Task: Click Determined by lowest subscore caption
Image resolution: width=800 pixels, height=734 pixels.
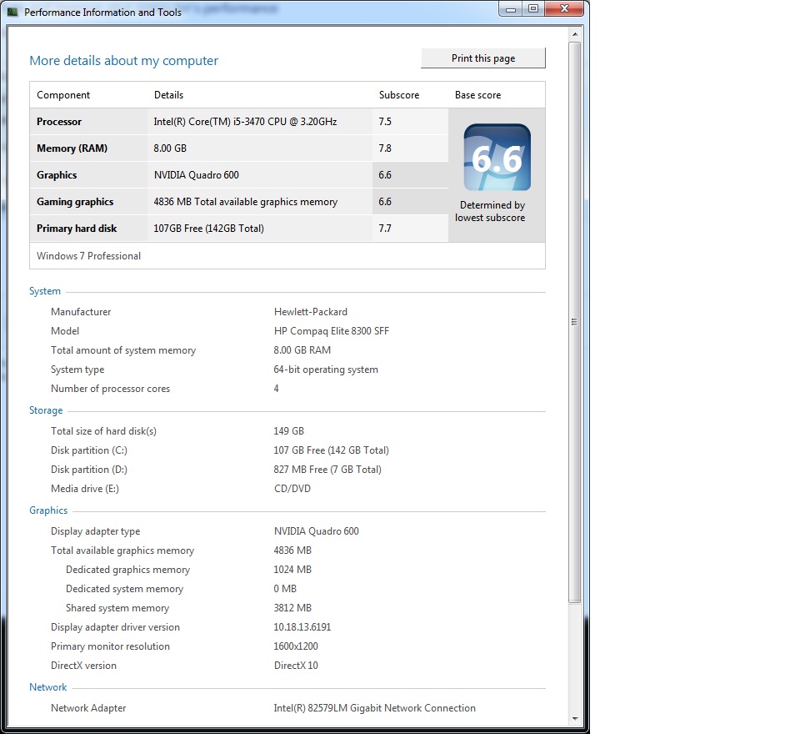Action: tap(490, 211)
